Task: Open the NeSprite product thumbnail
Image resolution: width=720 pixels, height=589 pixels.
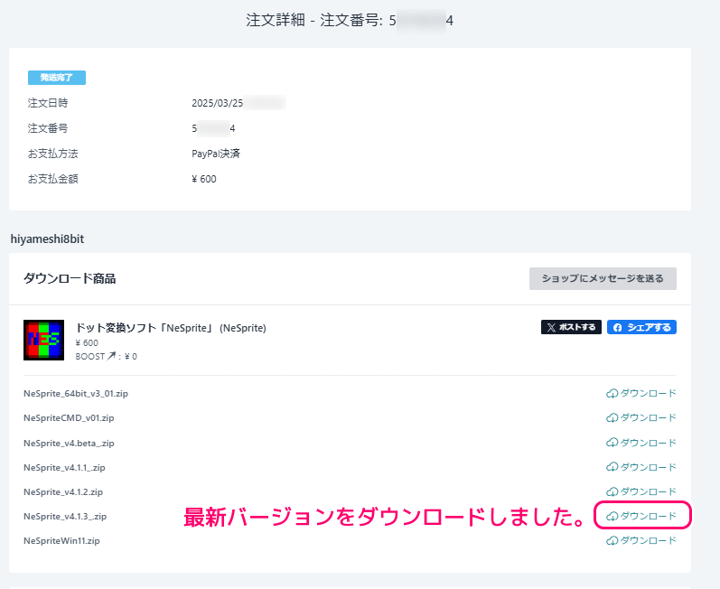Action: [43, 340]
